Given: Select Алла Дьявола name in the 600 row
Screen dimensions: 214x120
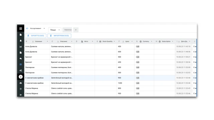Looking at the screenshot, I should point(31,52).
